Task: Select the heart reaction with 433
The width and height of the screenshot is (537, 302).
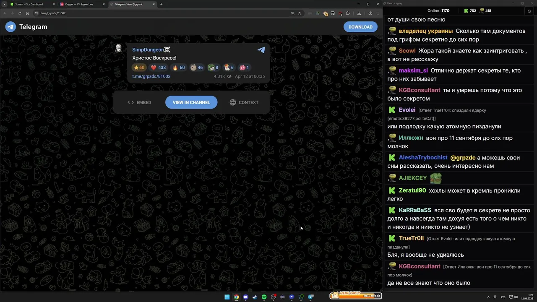Action: [159, 68]
